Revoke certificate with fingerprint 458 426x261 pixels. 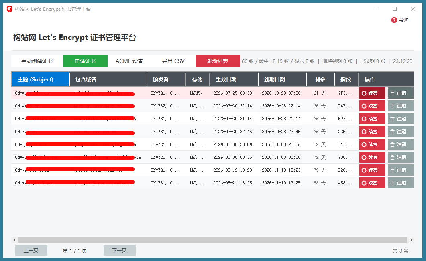401,183
